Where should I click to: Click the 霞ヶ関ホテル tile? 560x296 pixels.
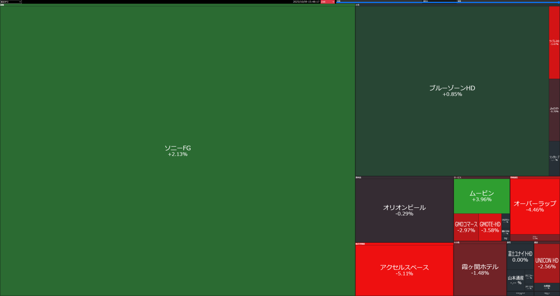[x=480, y=270]
